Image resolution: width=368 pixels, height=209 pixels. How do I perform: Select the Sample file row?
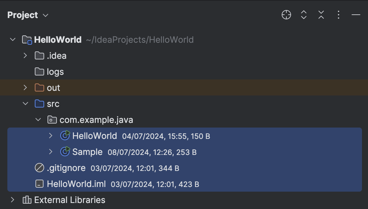coord(87,152)
